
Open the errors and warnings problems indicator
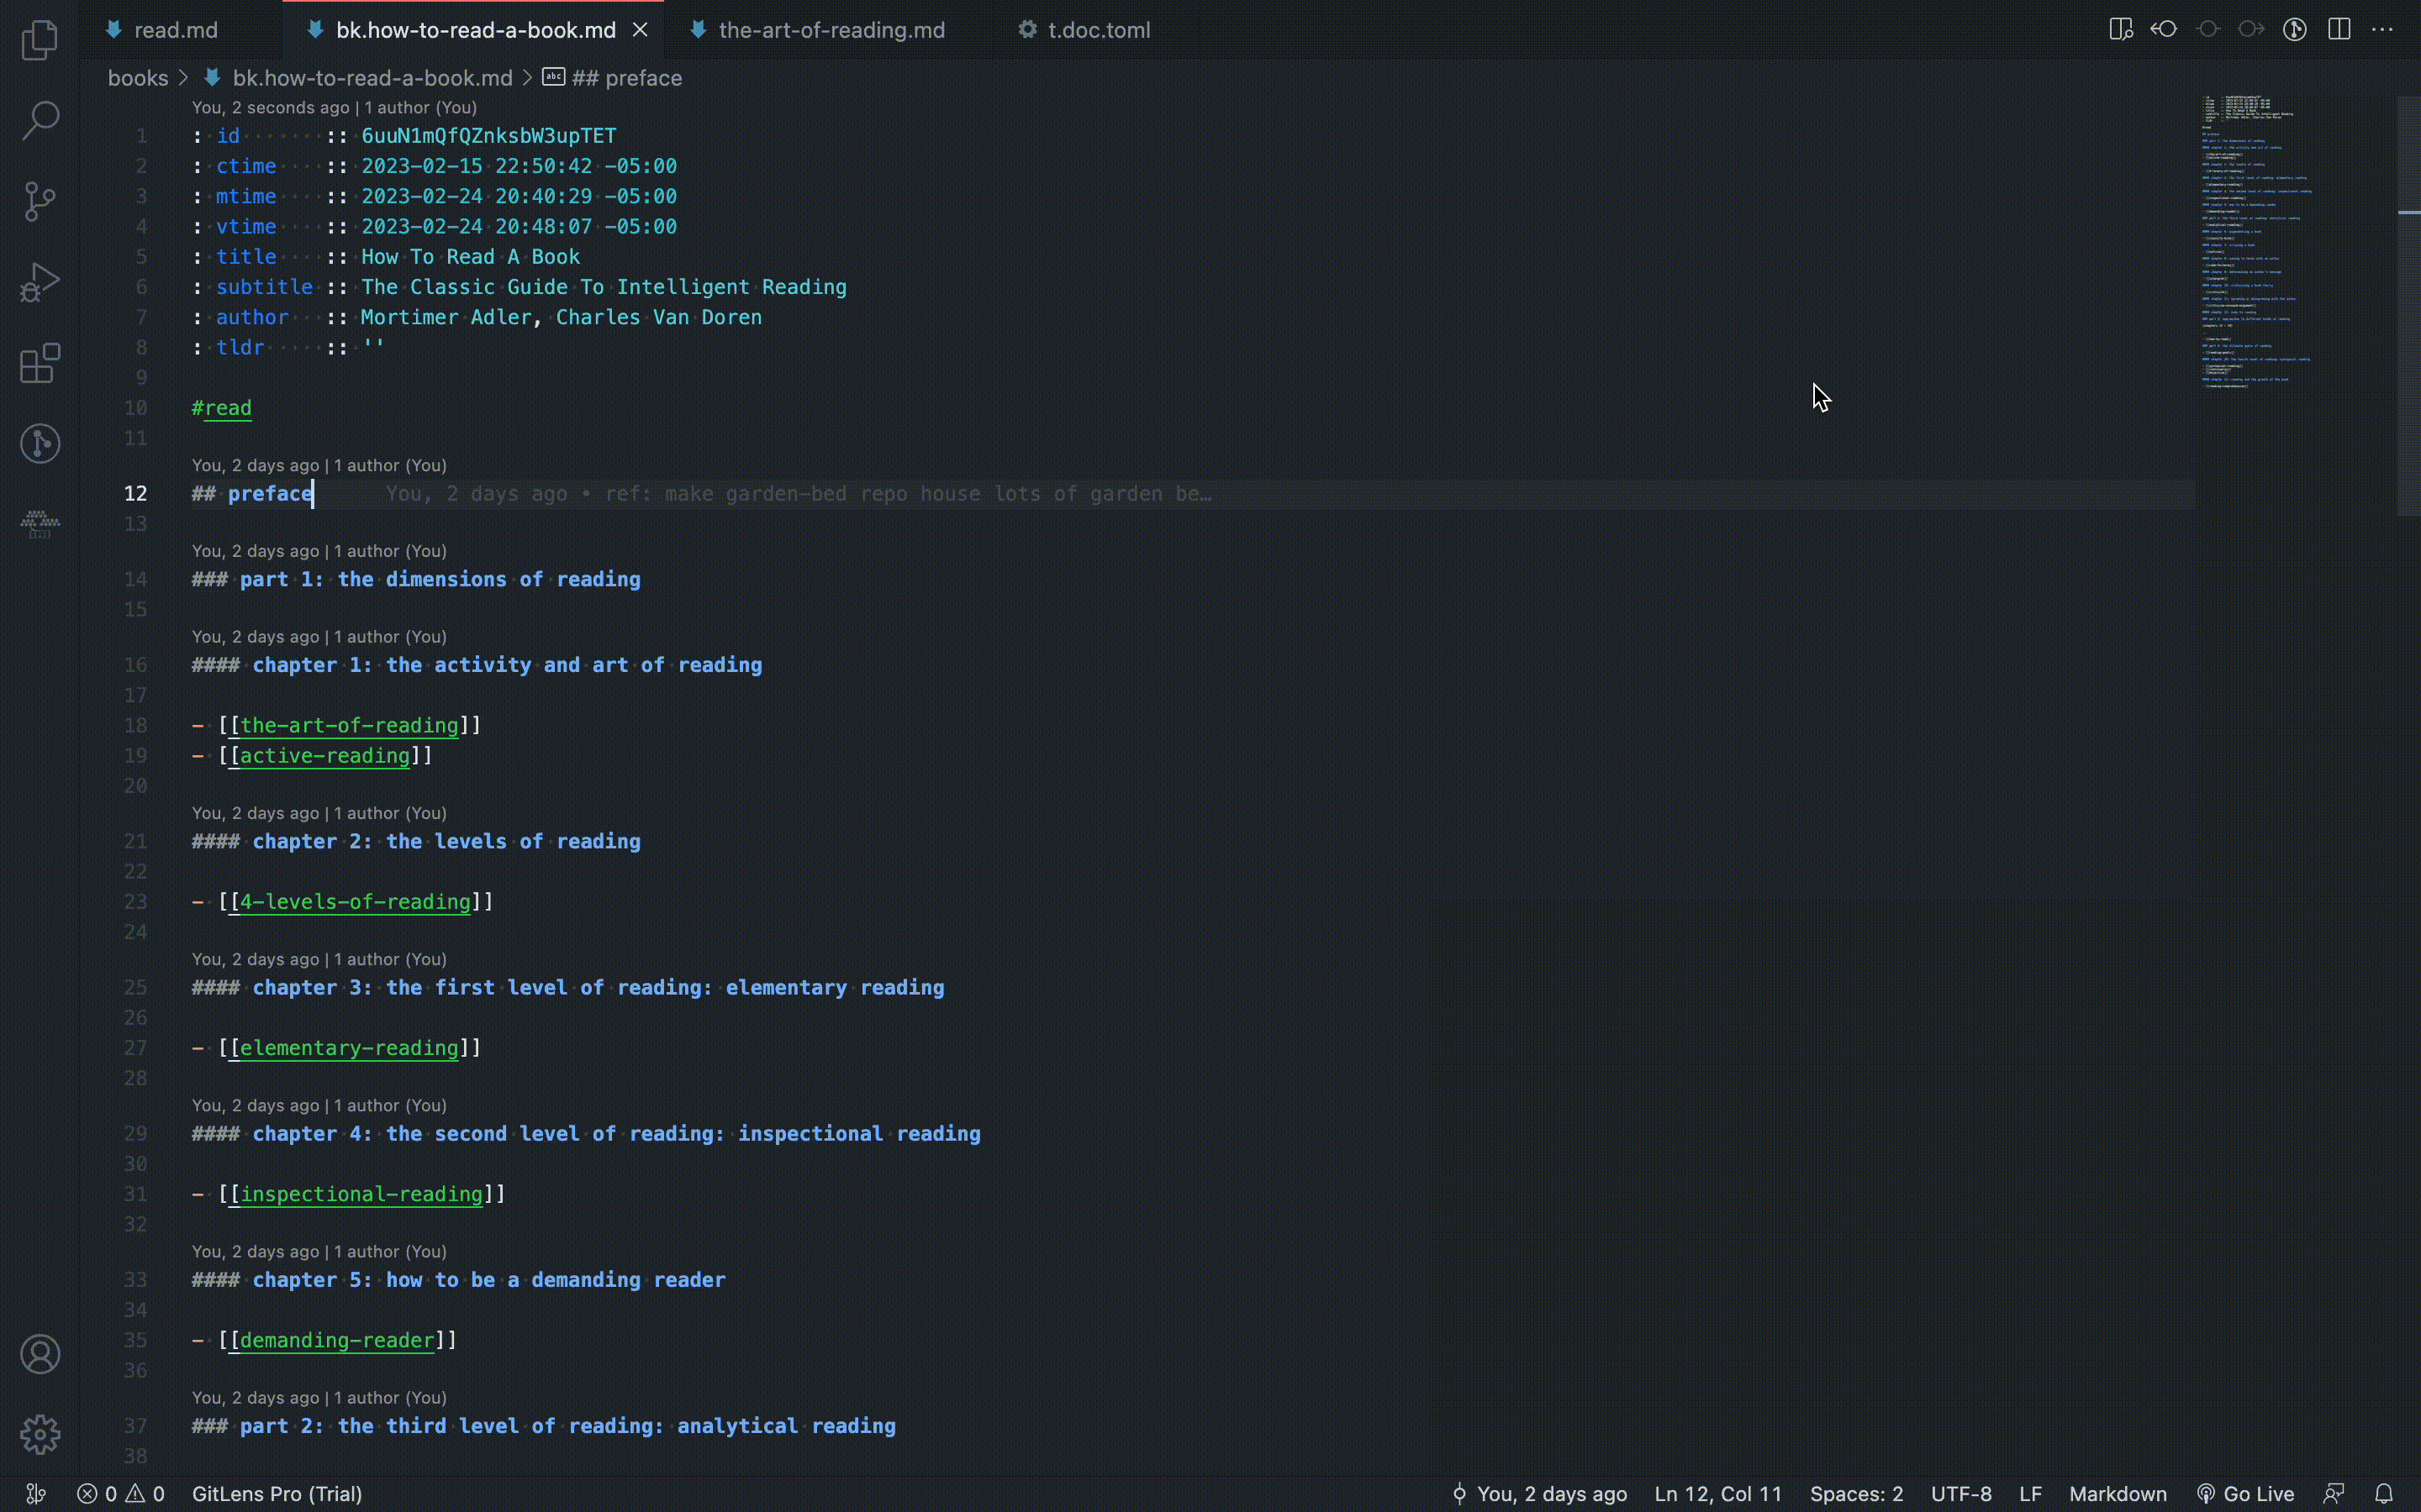pos(121,1494)
